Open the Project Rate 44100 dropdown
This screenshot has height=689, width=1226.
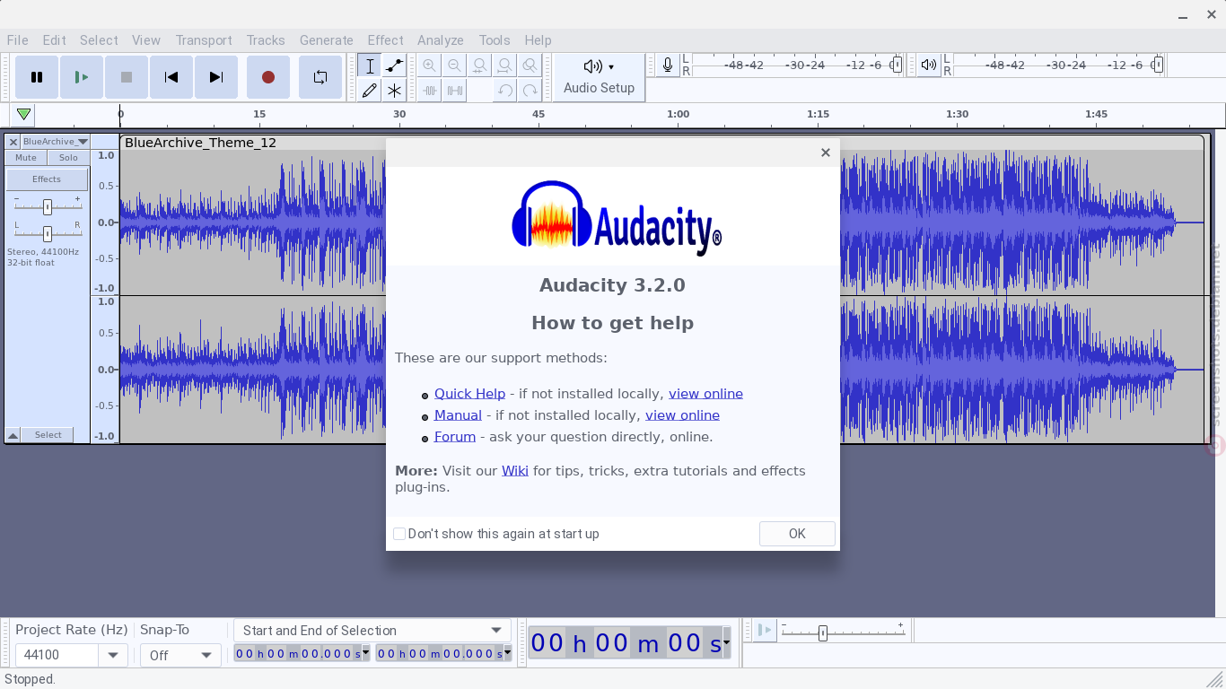pyautogui.click(x=112, y=655)
